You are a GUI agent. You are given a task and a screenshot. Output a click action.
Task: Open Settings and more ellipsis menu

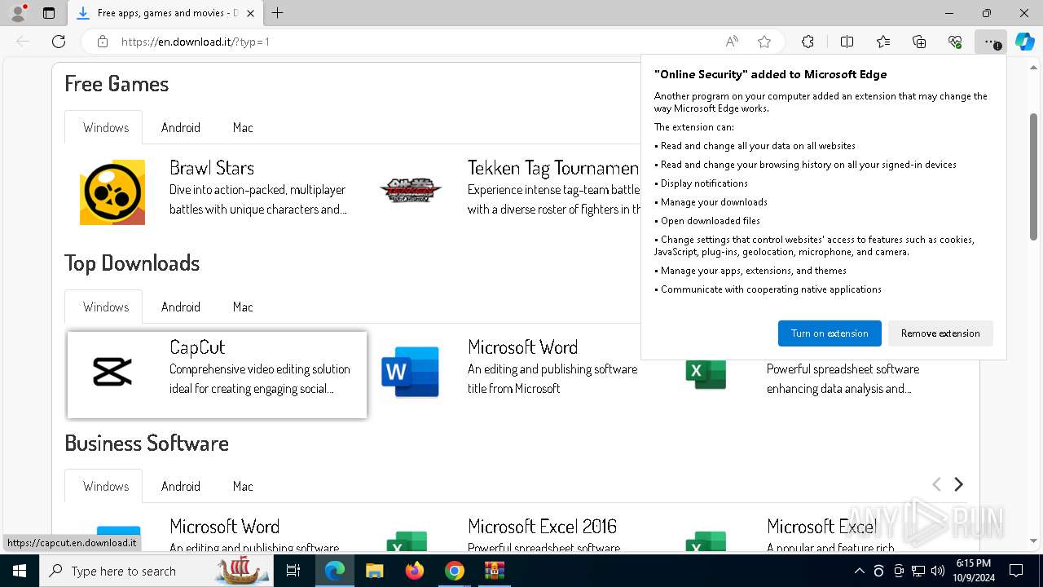click(x=990, y=42)
